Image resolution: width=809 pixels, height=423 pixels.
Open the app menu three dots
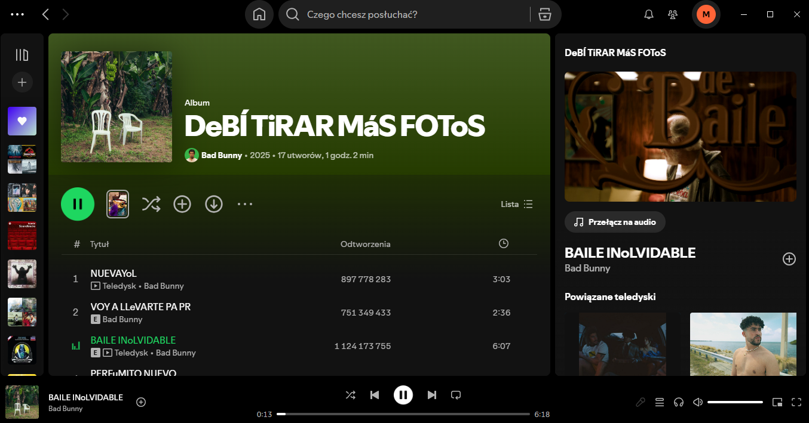click(17, 14)
